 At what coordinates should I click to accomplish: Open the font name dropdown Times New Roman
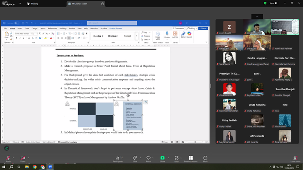(31, 34)
